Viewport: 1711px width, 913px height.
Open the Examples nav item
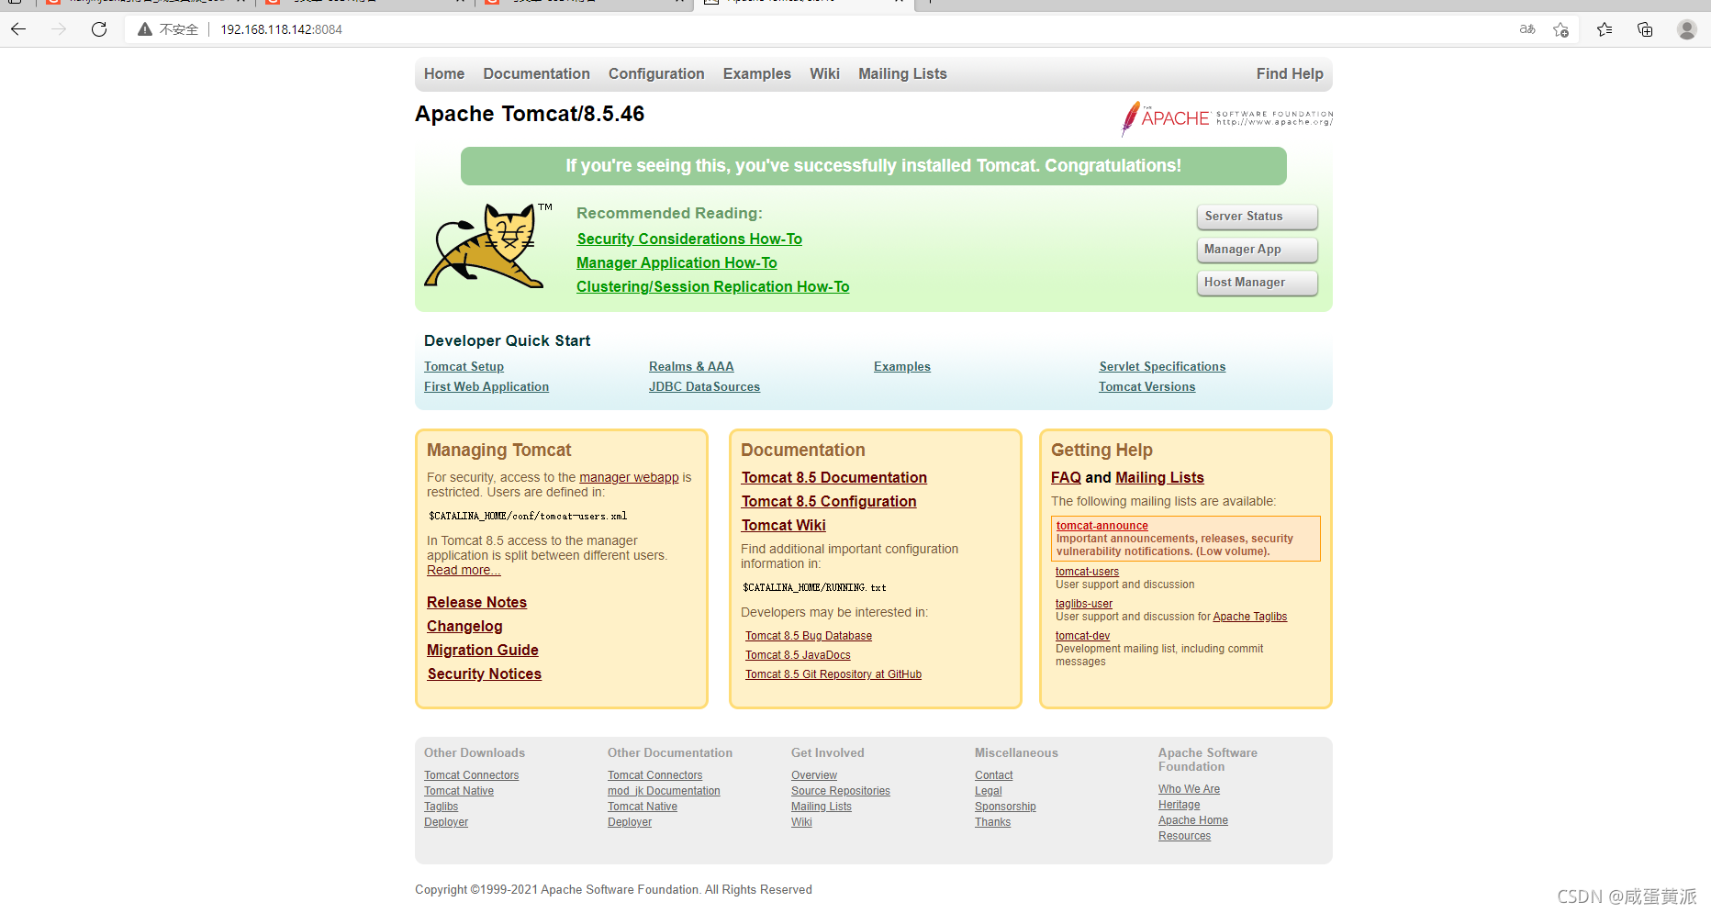point(756,73)
